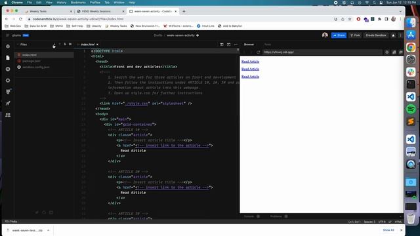Screen dimensions: 420x236
Task: Open the Chrome three-dot menu
Action: [400, 19]
